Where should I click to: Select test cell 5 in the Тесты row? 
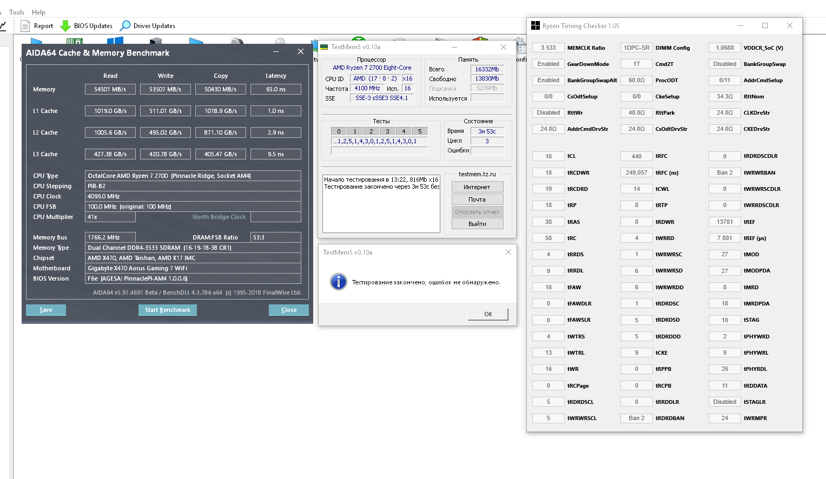tap(420, 131)
